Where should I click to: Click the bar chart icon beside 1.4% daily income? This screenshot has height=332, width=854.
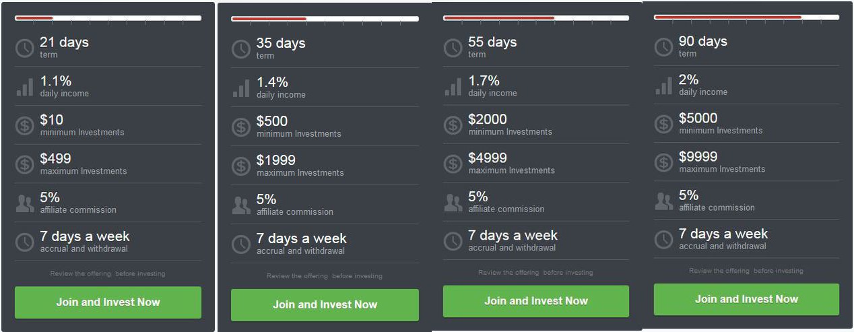tap(241, 88)
